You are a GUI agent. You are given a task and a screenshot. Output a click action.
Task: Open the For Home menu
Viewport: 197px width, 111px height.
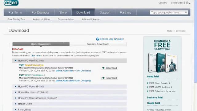[15, 12]
